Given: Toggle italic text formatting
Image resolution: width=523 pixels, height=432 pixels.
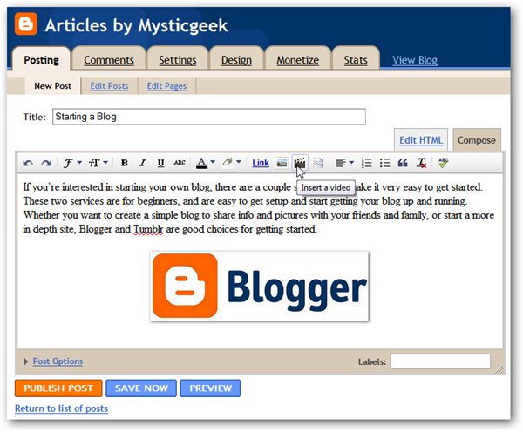Looking at the screenshot, I should (x=143, y=163).
